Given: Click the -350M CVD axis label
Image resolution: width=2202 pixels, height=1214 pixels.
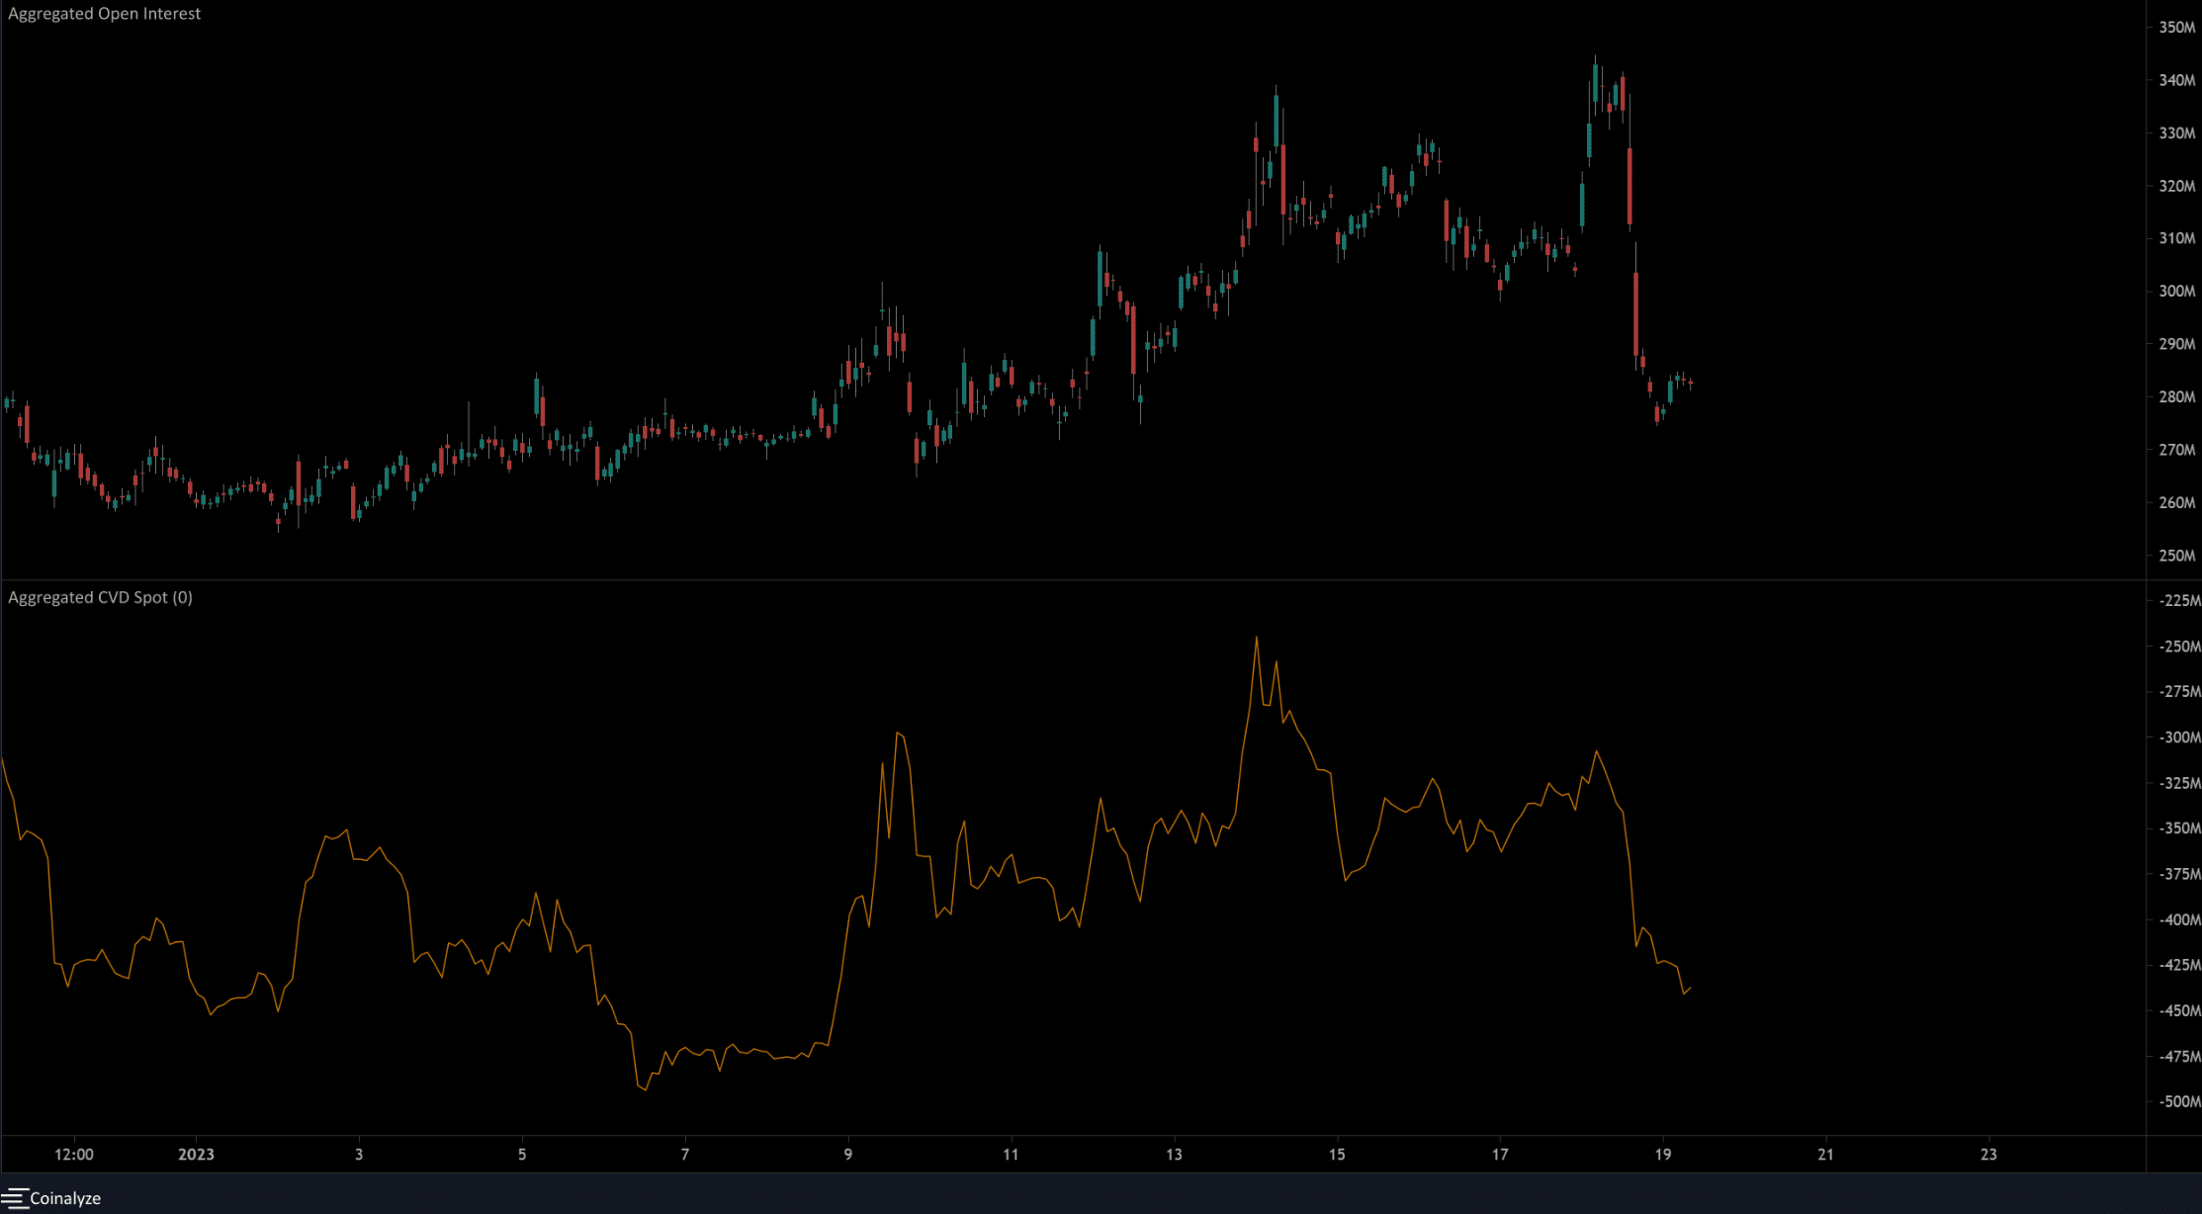Looking at the screenshot, I should click(2179, 828).
